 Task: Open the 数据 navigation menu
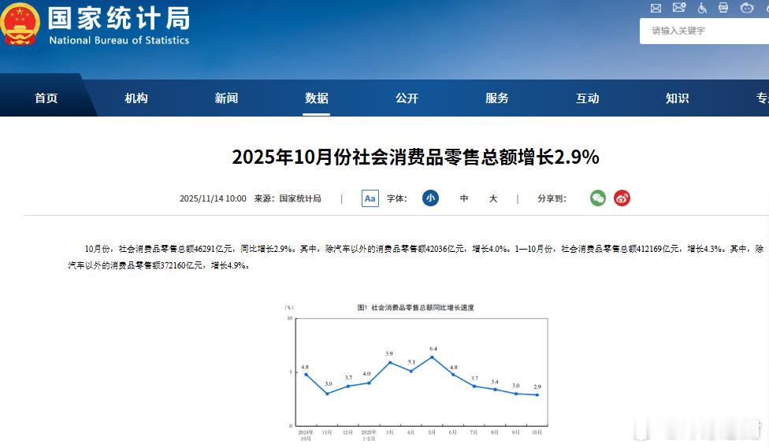316,98
